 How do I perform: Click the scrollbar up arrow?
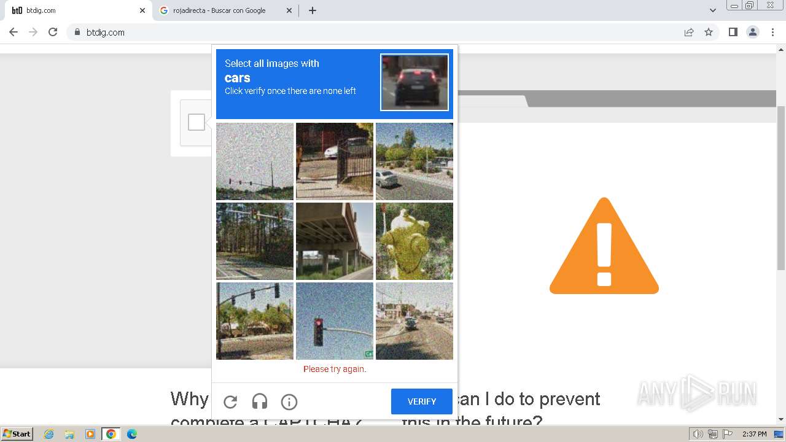[781, 48]
